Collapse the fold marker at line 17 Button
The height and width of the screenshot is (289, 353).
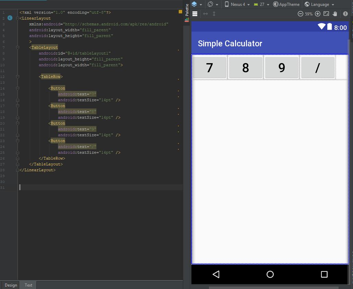tap(17, 106)
